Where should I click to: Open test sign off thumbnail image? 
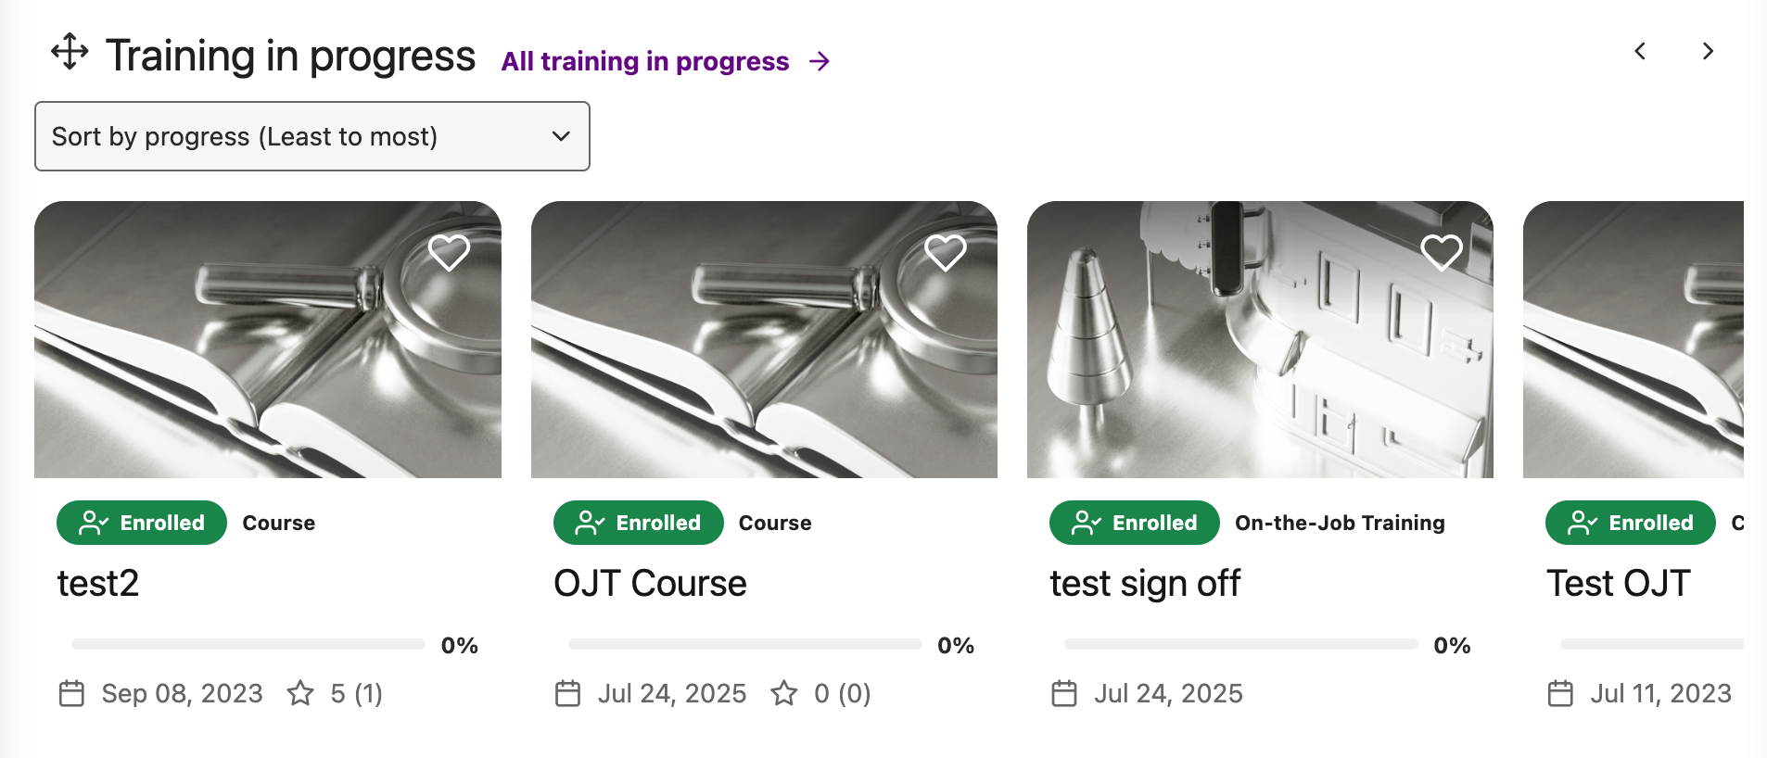(1260, 339)
